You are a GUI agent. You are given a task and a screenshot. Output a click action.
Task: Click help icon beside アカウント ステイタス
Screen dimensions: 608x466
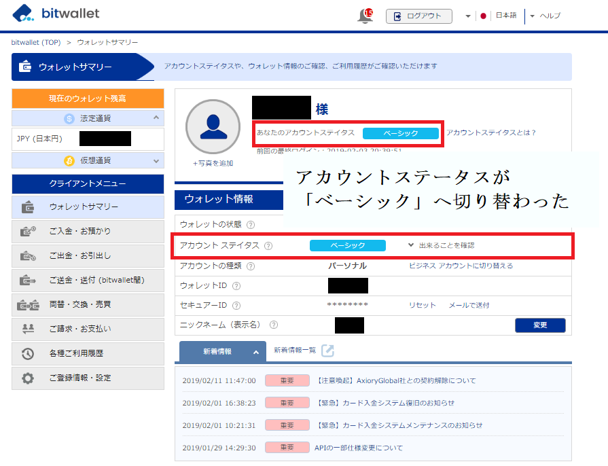click(268, 246)
